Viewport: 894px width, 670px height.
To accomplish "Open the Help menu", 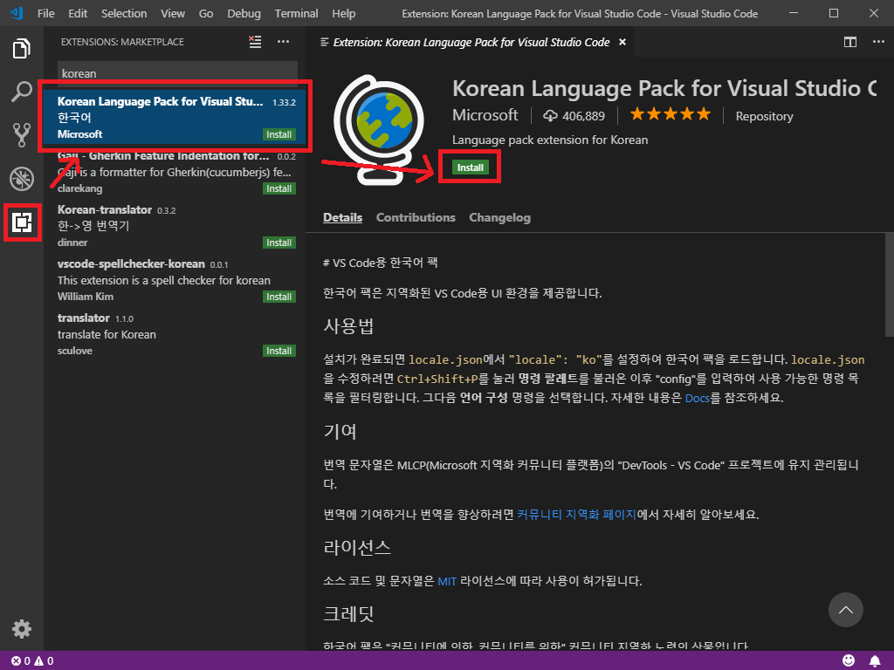I will tap(344, 13).
